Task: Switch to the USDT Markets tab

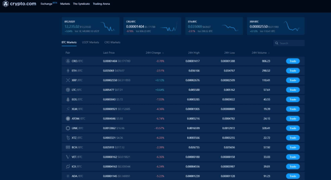Action: point(90,42)
